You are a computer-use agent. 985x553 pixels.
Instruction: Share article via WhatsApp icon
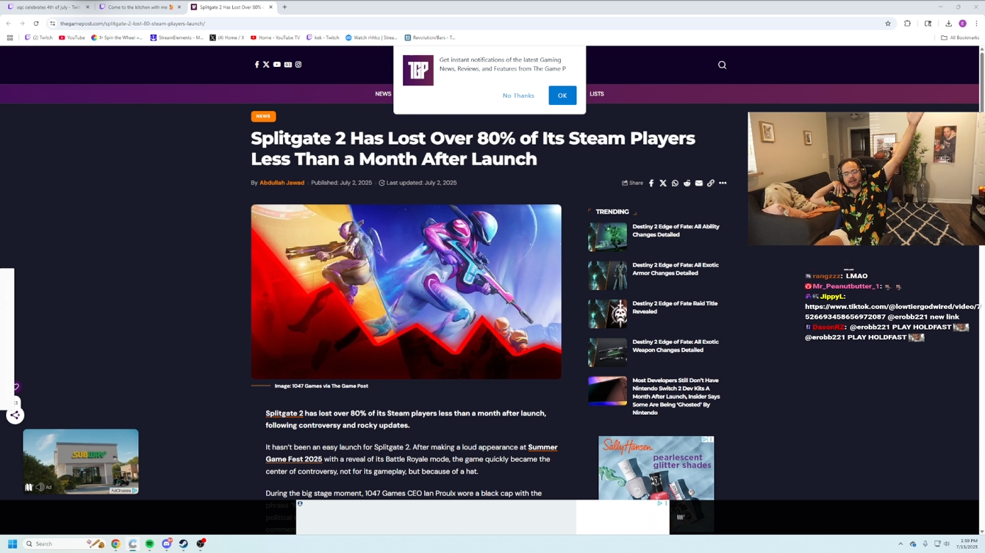[675, 183]
